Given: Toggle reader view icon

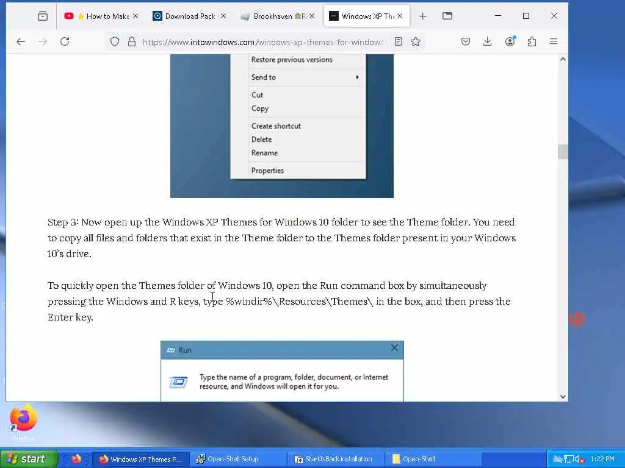Looking at the screenshot, I should tap(398, 41).
